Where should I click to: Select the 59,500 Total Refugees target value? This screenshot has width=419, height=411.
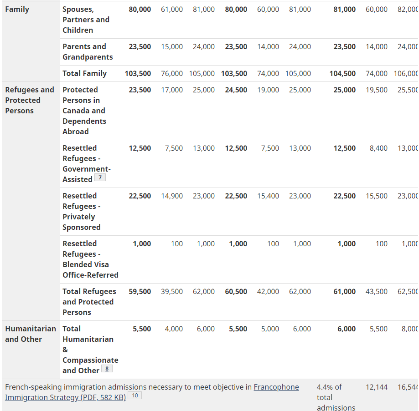point(140,292)
